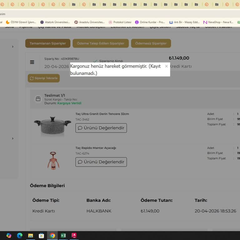Switch to Ödeme Talep Edilen Siparişler tab
This screenshot has height=240, width=240.
[101, 43]
